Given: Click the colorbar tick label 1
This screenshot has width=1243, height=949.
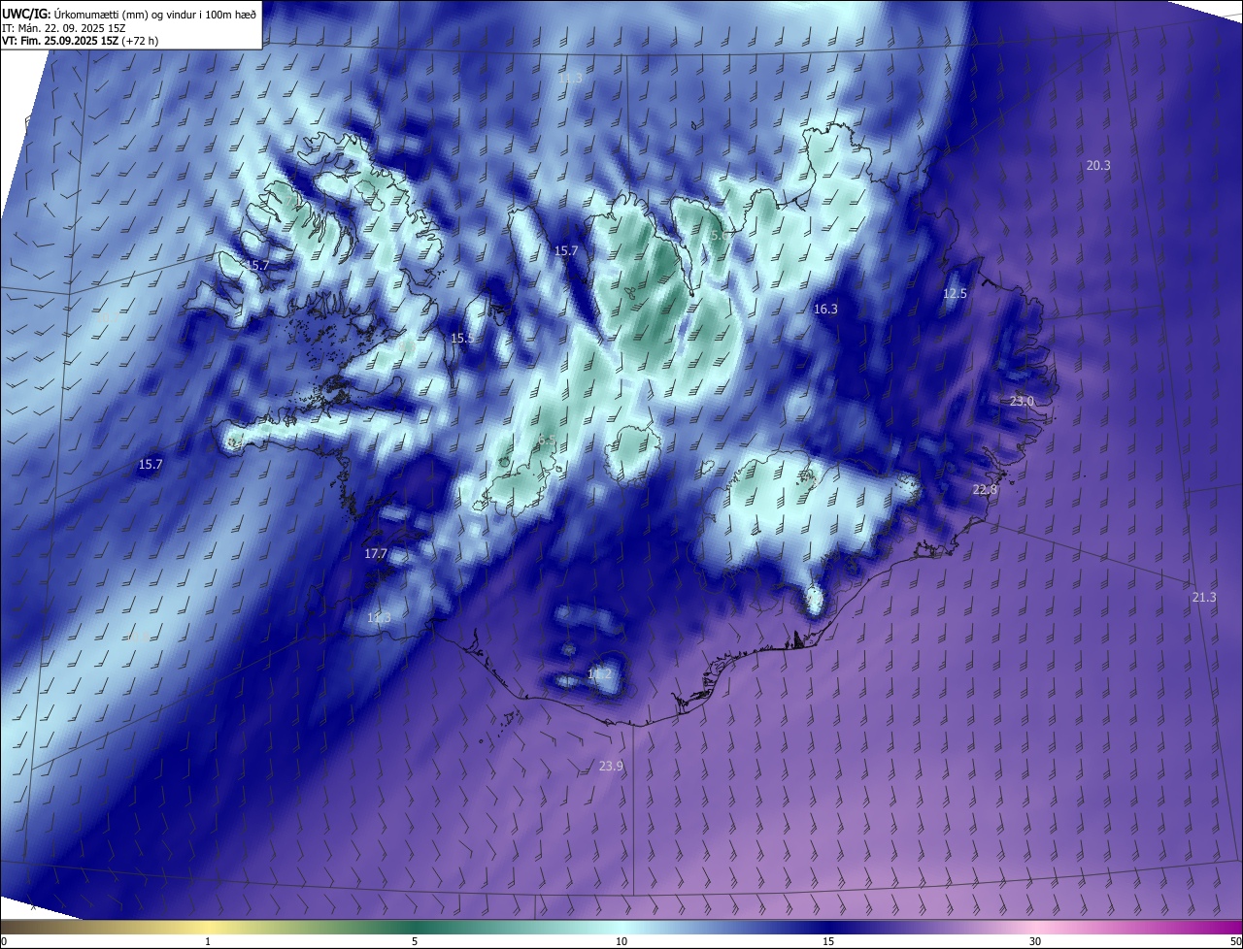Looking at the screenshot, I should (208, 941).
